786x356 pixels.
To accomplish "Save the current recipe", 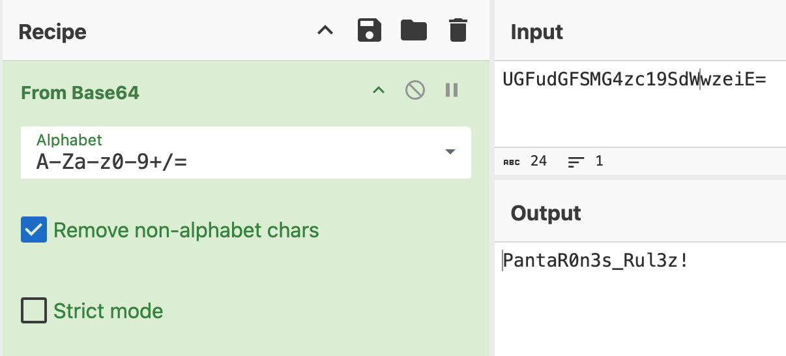I will (x=370, y=31).
